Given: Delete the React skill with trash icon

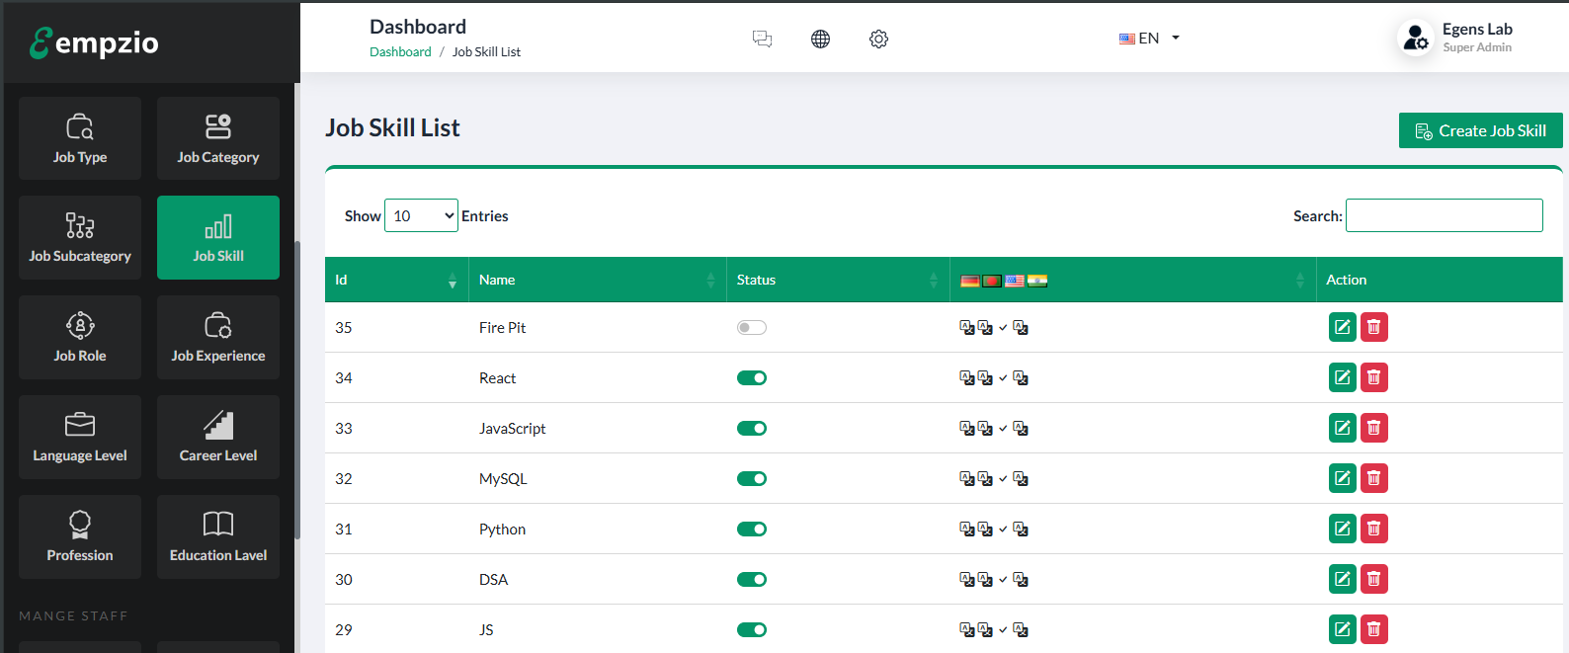Looking at the screenshot, I should tap(1373, 377).
